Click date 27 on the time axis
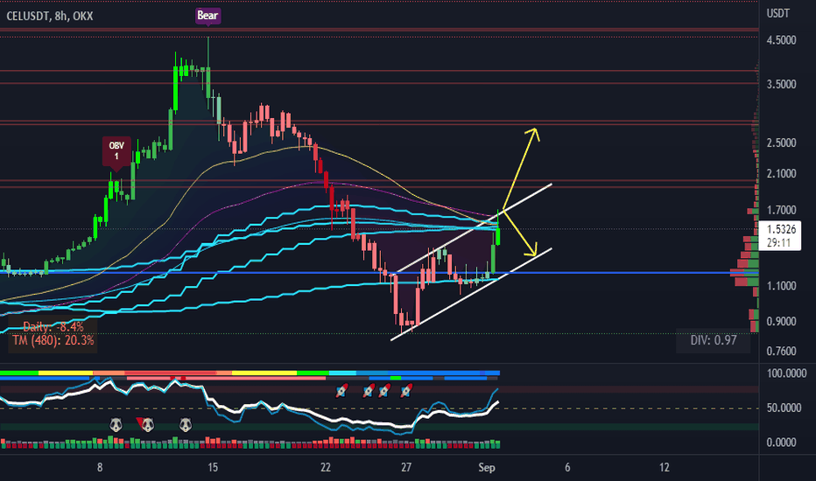Image resolution: width=816 pixels, height=481 pixels. (x=406, y=468)
